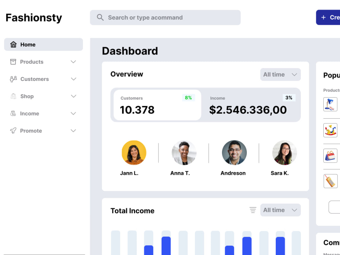Screen dimensions: 340x255
Task: Select the Customers 10.378 overview card
Action: (157, 105)
